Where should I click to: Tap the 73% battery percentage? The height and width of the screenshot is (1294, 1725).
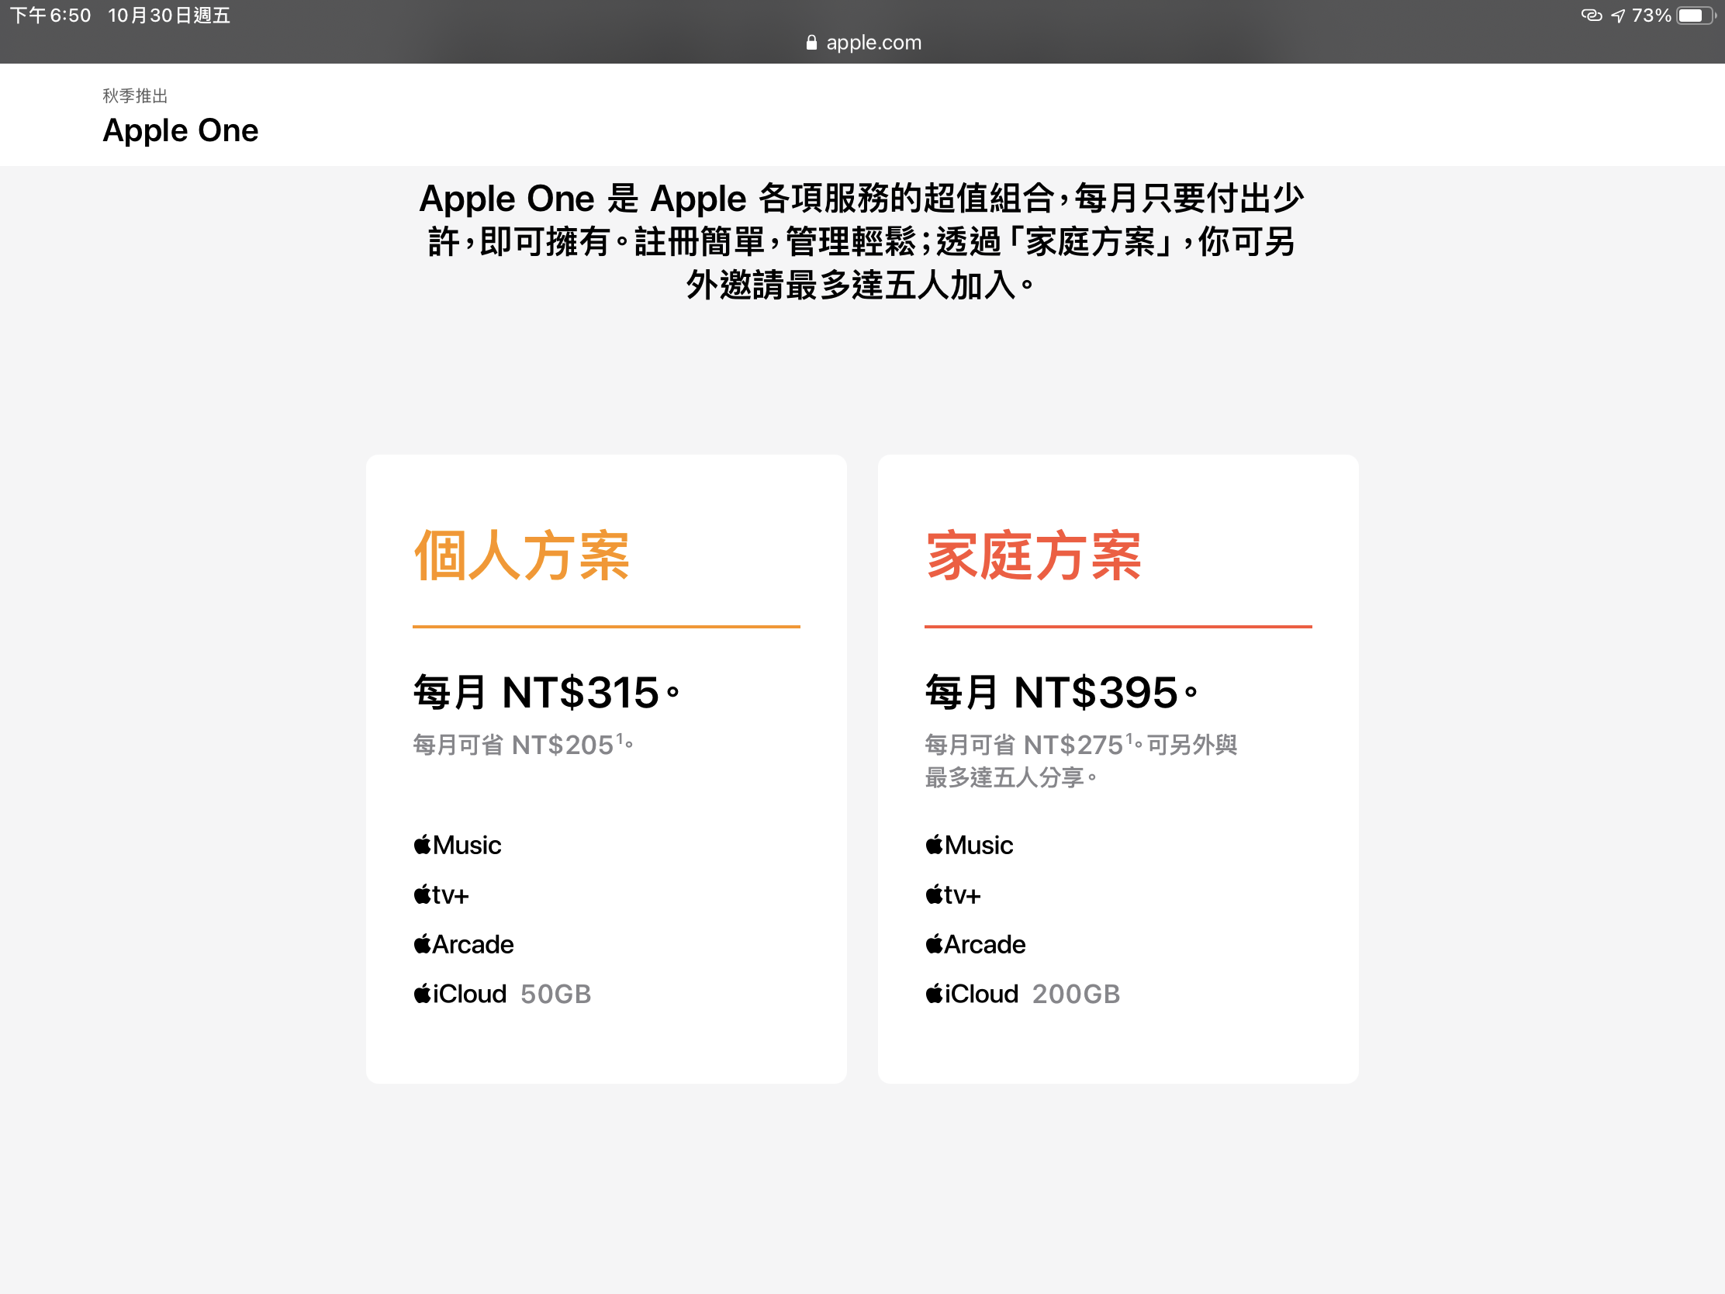(1651, 16)
